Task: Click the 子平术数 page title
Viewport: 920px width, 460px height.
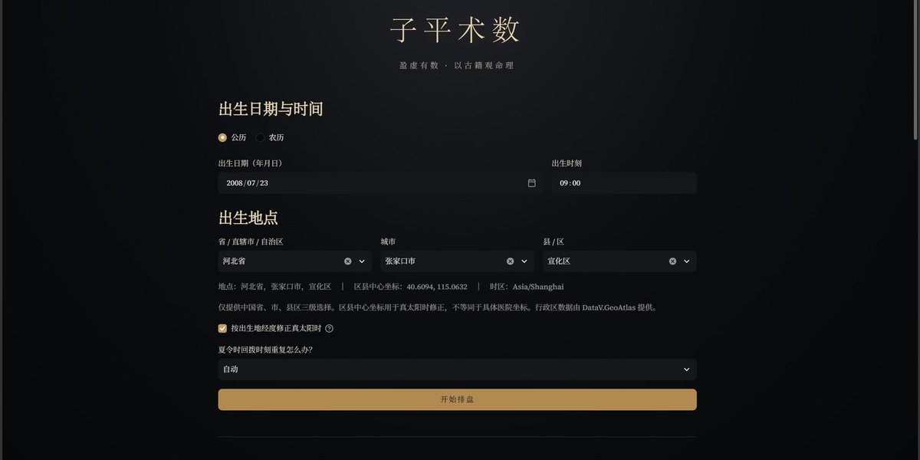Action: coord(455,30)
